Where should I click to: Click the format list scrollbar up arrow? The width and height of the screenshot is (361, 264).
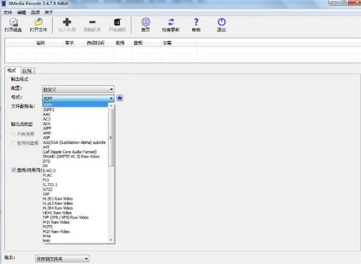pyautogui.click(x=111, y=106)
